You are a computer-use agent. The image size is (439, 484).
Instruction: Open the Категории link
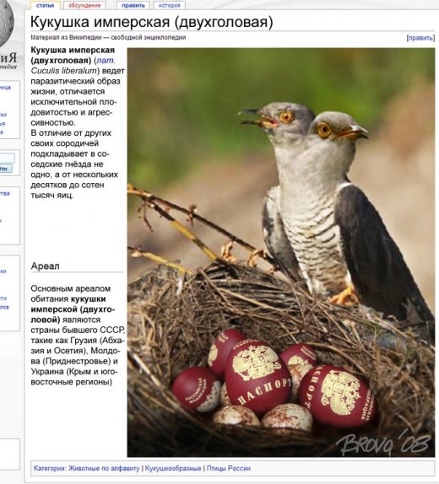click(50, 468)
